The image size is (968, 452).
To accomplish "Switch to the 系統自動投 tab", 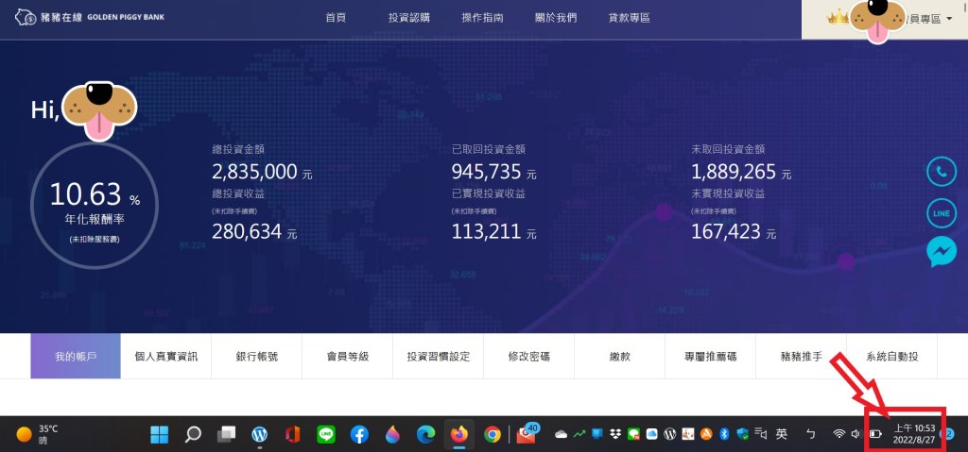I will tap(891, 357).
